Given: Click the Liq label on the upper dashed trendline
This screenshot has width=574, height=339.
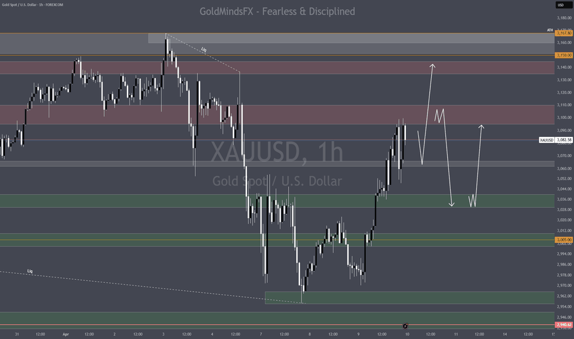Looking at the screenshot, I should click(204, 49).
